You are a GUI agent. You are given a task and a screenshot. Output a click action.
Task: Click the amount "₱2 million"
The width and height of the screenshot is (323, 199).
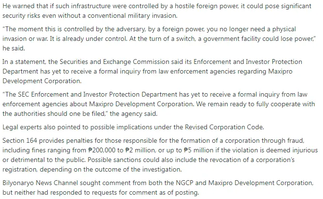(x=140, y=150)
